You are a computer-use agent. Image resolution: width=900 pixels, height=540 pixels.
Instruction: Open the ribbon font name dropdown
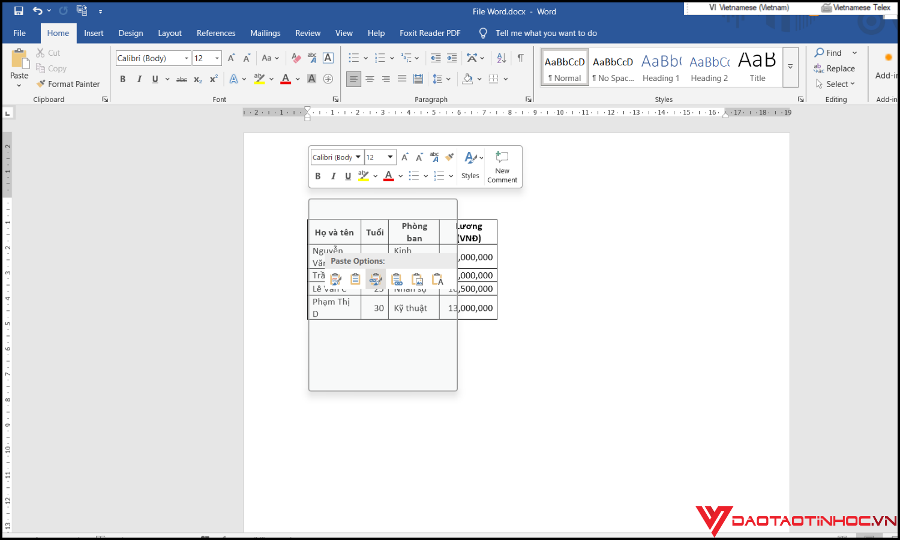(187, 58)
